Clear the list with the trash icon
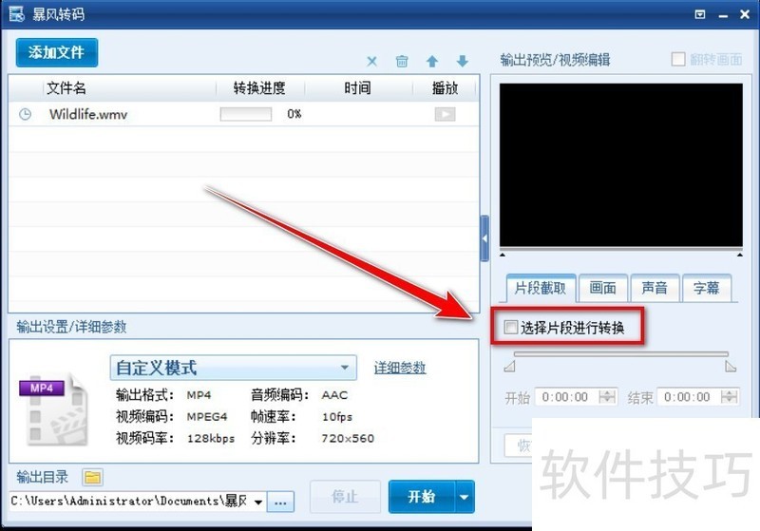The height and width of the screenshot is (531, 760). (402, 62)
